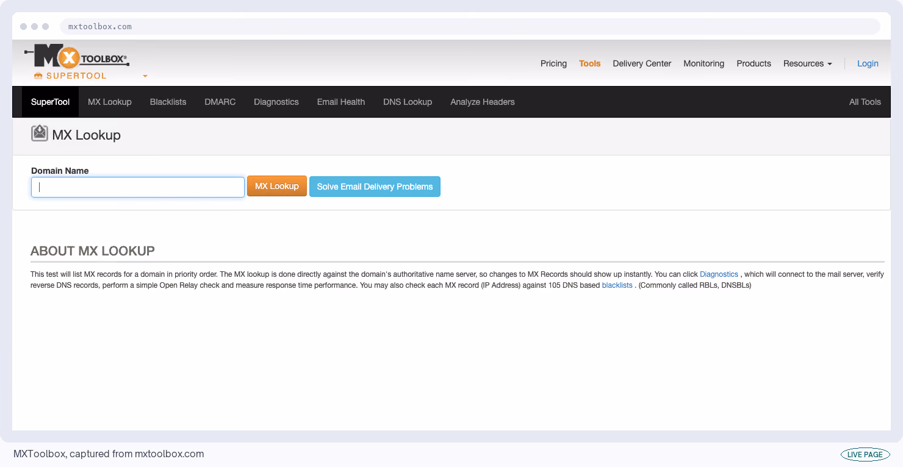Follow the Diagnostics link in description
This screenshot has width=903, height=467.
pos(719,274)
